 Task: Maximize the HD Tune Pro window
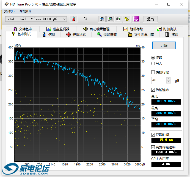[169, 4]
